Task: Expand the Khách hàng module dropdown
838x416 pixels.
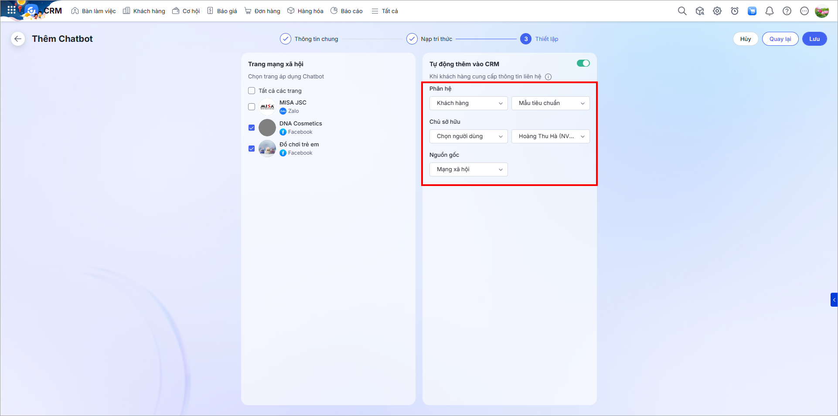Action: 468,103
